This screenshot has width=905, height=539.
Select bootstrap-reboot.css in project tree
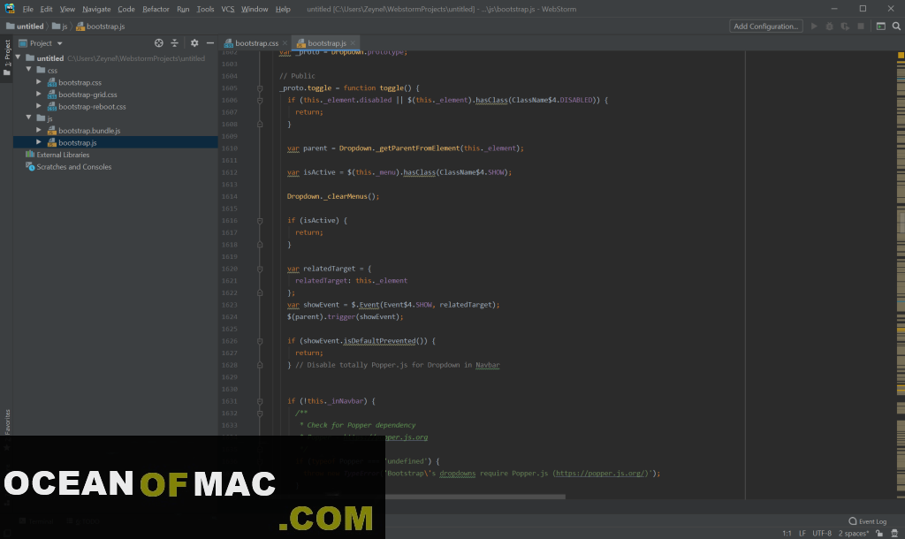pyautogui.click(x=92, y=107)
